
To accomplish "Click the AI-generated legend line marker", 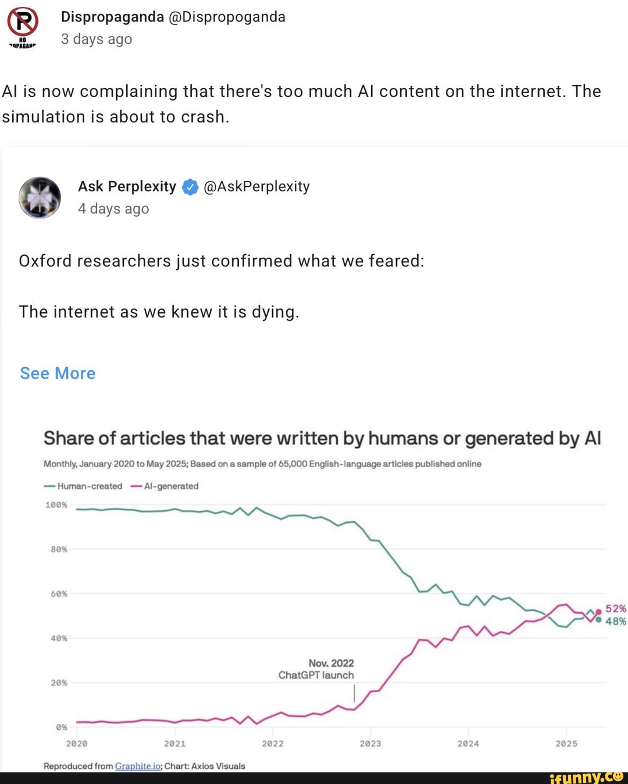I will pyautogui.click(x=137, y=486).
